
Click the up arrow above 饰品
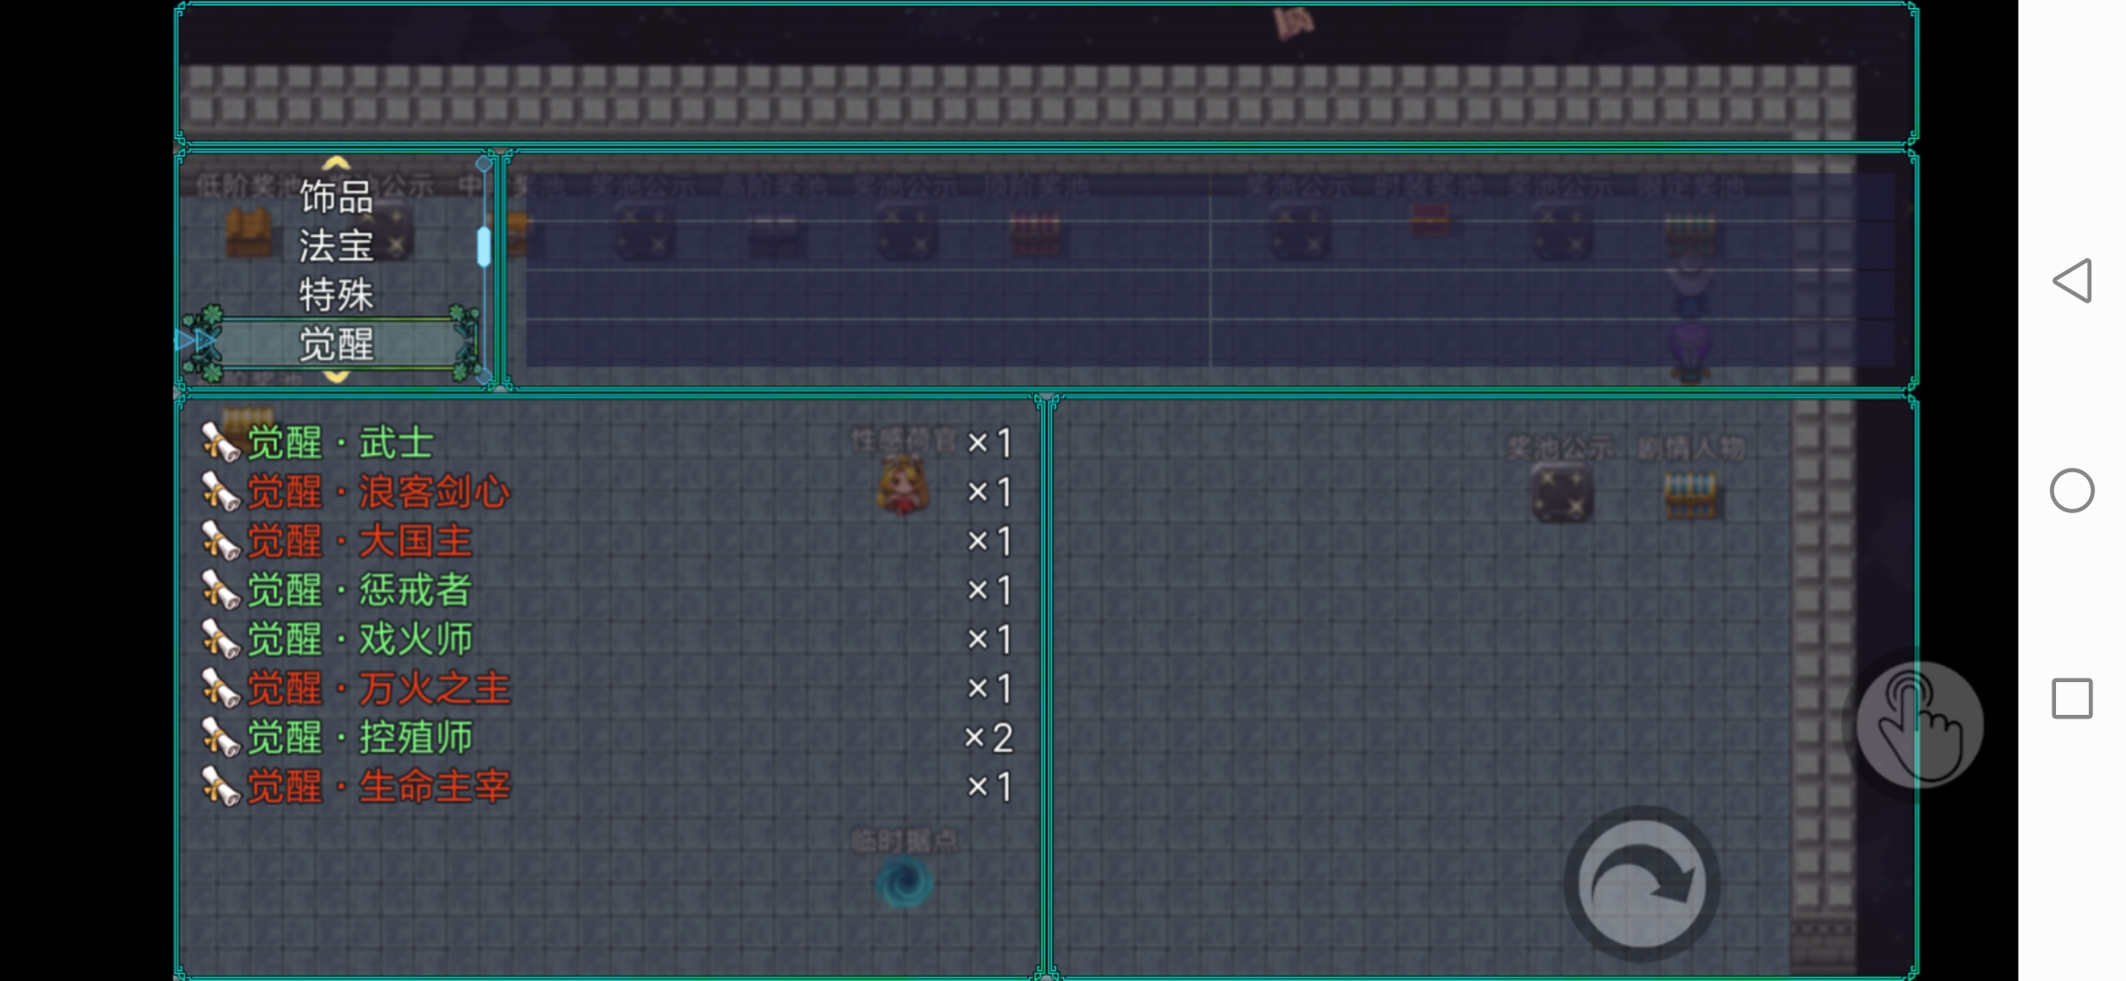click(x=336, y=163)
